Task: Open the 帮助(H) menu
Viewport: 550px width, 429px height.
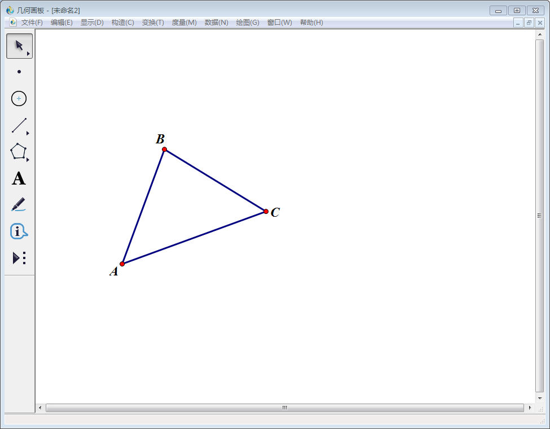Action: point(311,23)
